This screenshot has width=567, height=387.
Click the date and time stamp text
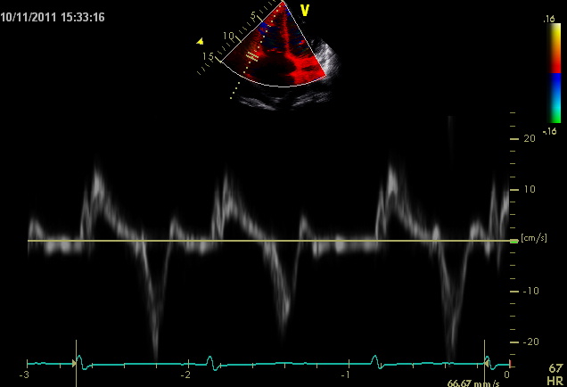click(x=53, y=17)
